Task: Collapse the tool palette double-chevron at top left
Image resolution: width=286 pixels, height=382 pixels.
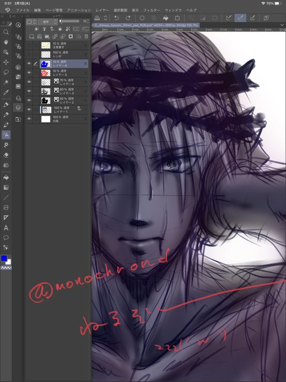Action: [2, 16]
